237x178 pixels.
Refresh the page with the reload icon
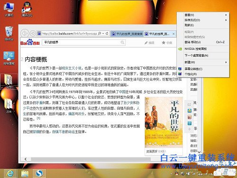[107, 33]
